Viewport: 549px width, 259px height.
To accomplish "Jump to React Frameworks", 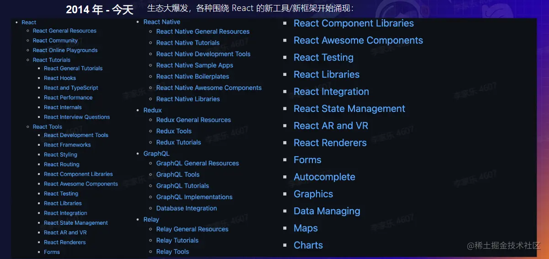I will click(67, 145).
